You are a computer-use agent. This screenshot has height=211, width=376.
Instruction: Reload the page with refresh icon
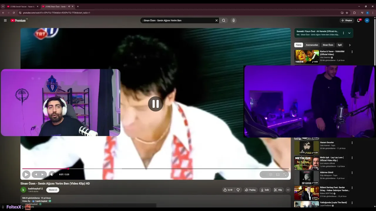coord(14,13)
